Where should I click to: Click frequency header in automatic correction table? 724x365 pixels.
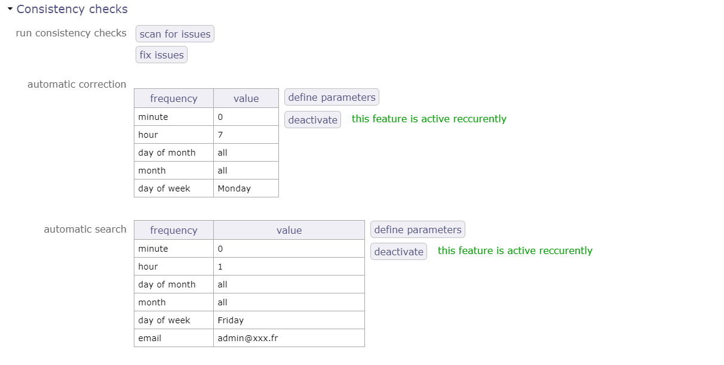(173, 98)
